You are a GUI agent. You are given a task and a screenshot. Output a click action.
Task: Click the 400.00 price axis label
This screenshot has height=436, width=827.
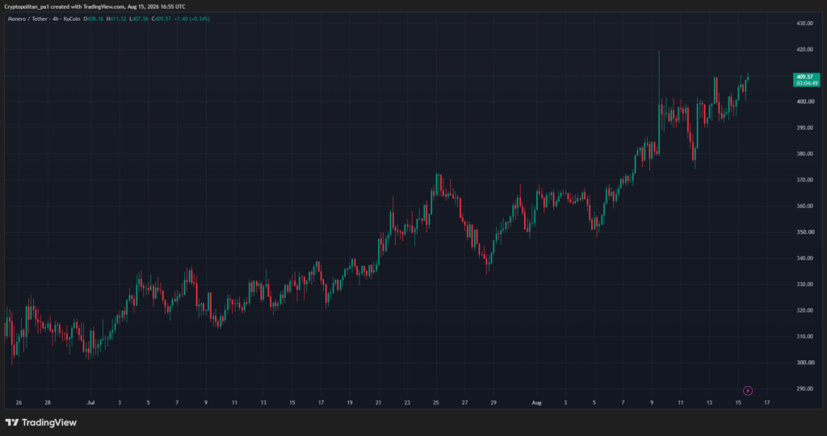(805, 102)
